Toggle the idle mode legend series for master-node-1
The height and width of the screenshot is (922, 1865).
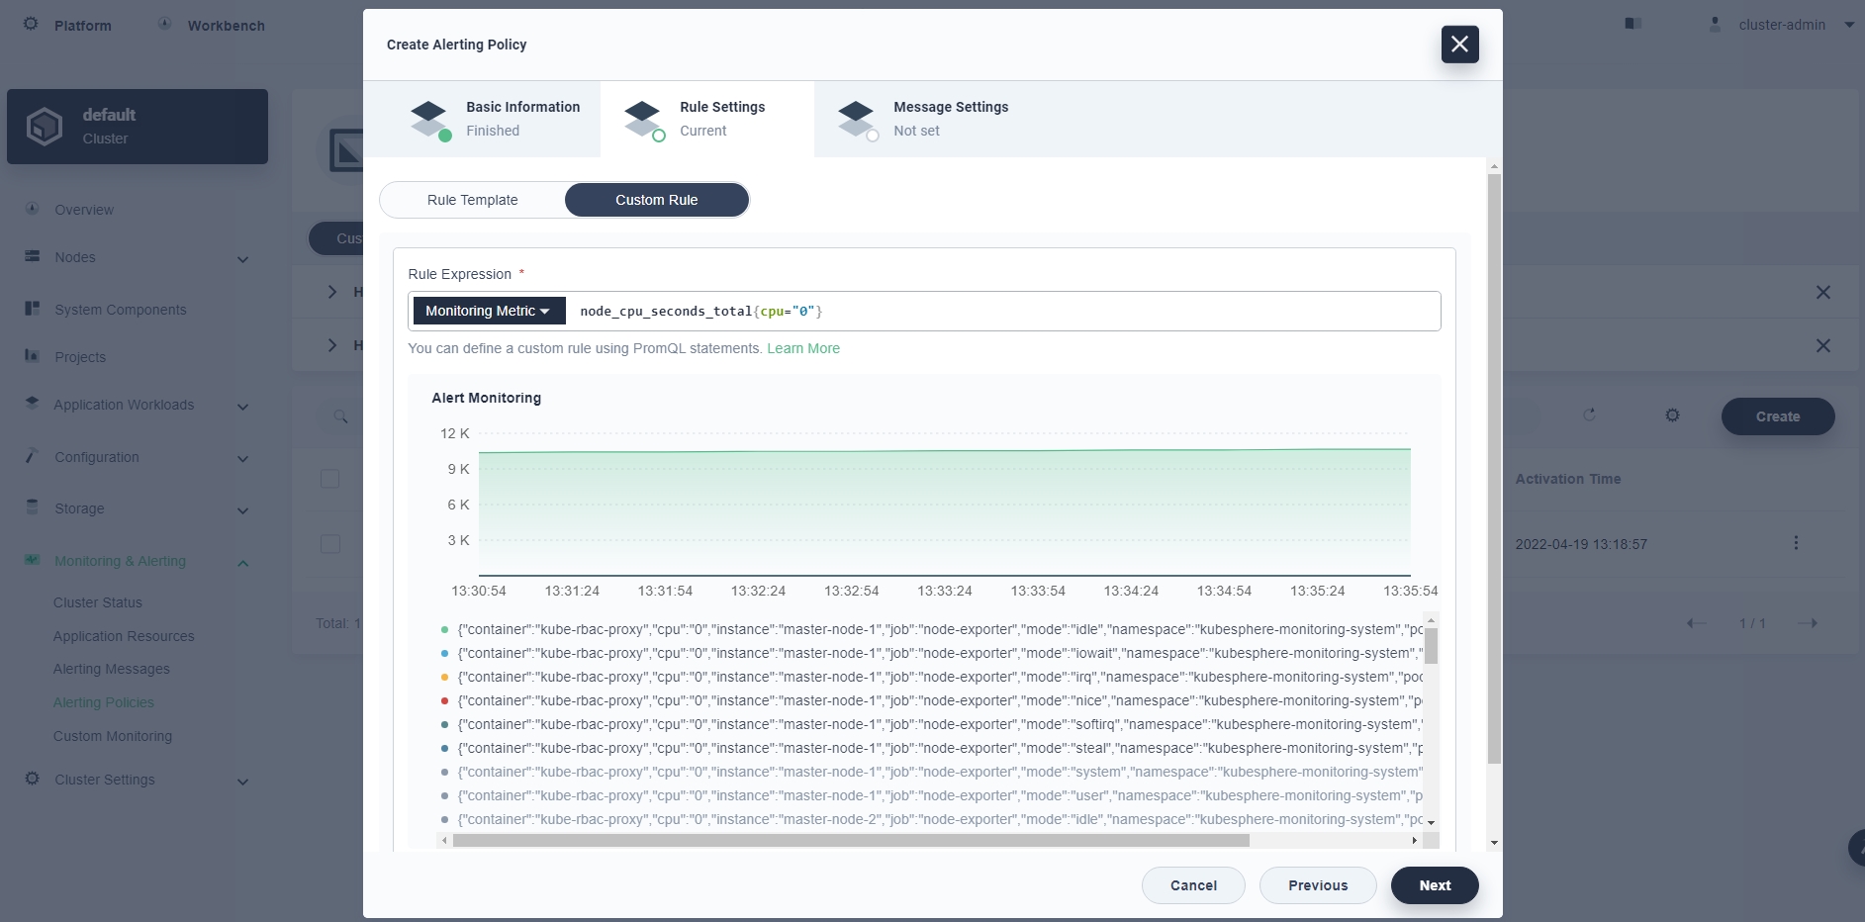click(930, 629)
